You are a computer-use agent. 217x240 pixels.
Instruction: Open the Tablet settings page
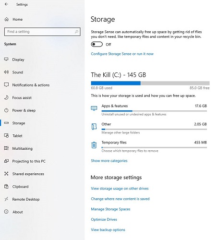click(x=17, y=136)
